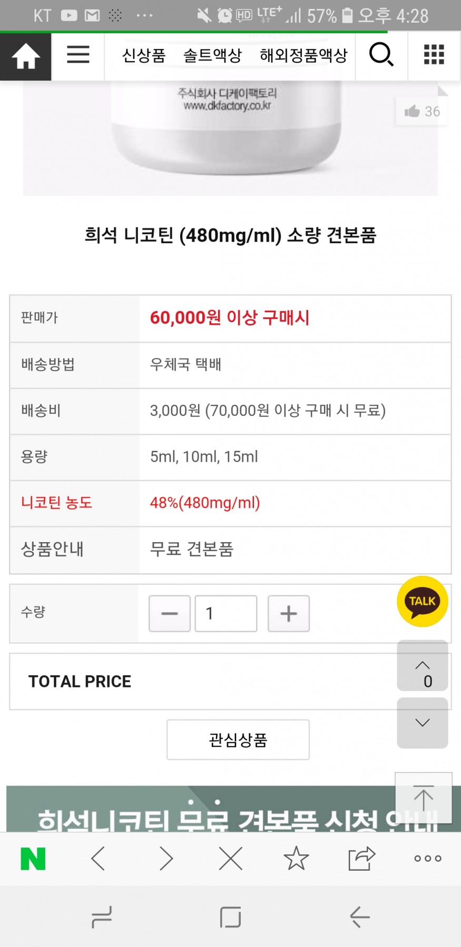Screen dimensions: 461x947
Task: Expand the floating down chevron
Action: click(x=423, y=723)
